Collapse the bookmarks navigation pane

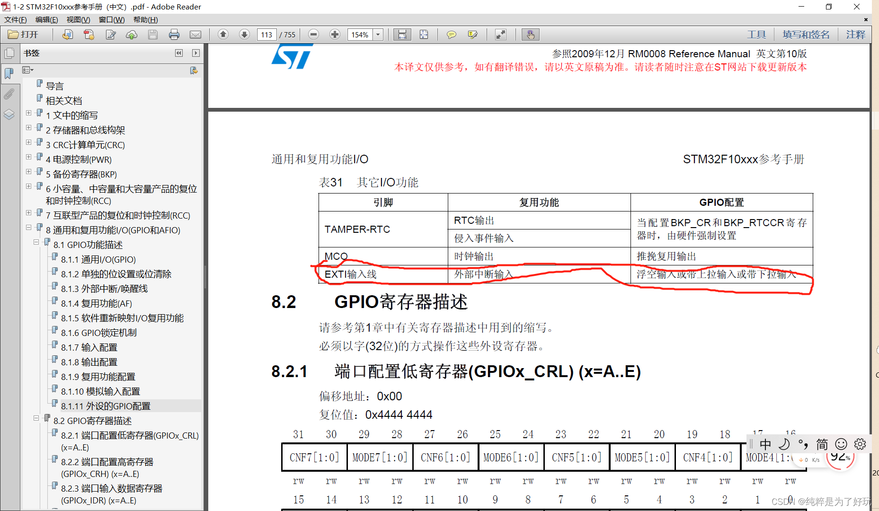pyautogui.click(x=178, y=53)
